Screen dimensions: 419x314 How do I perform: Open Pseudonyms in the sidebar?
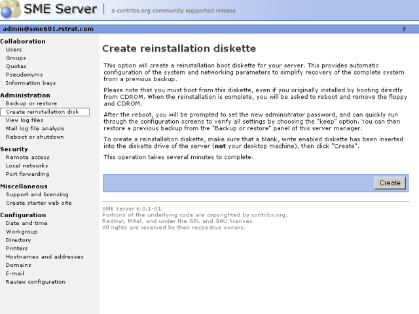(24, 75)
